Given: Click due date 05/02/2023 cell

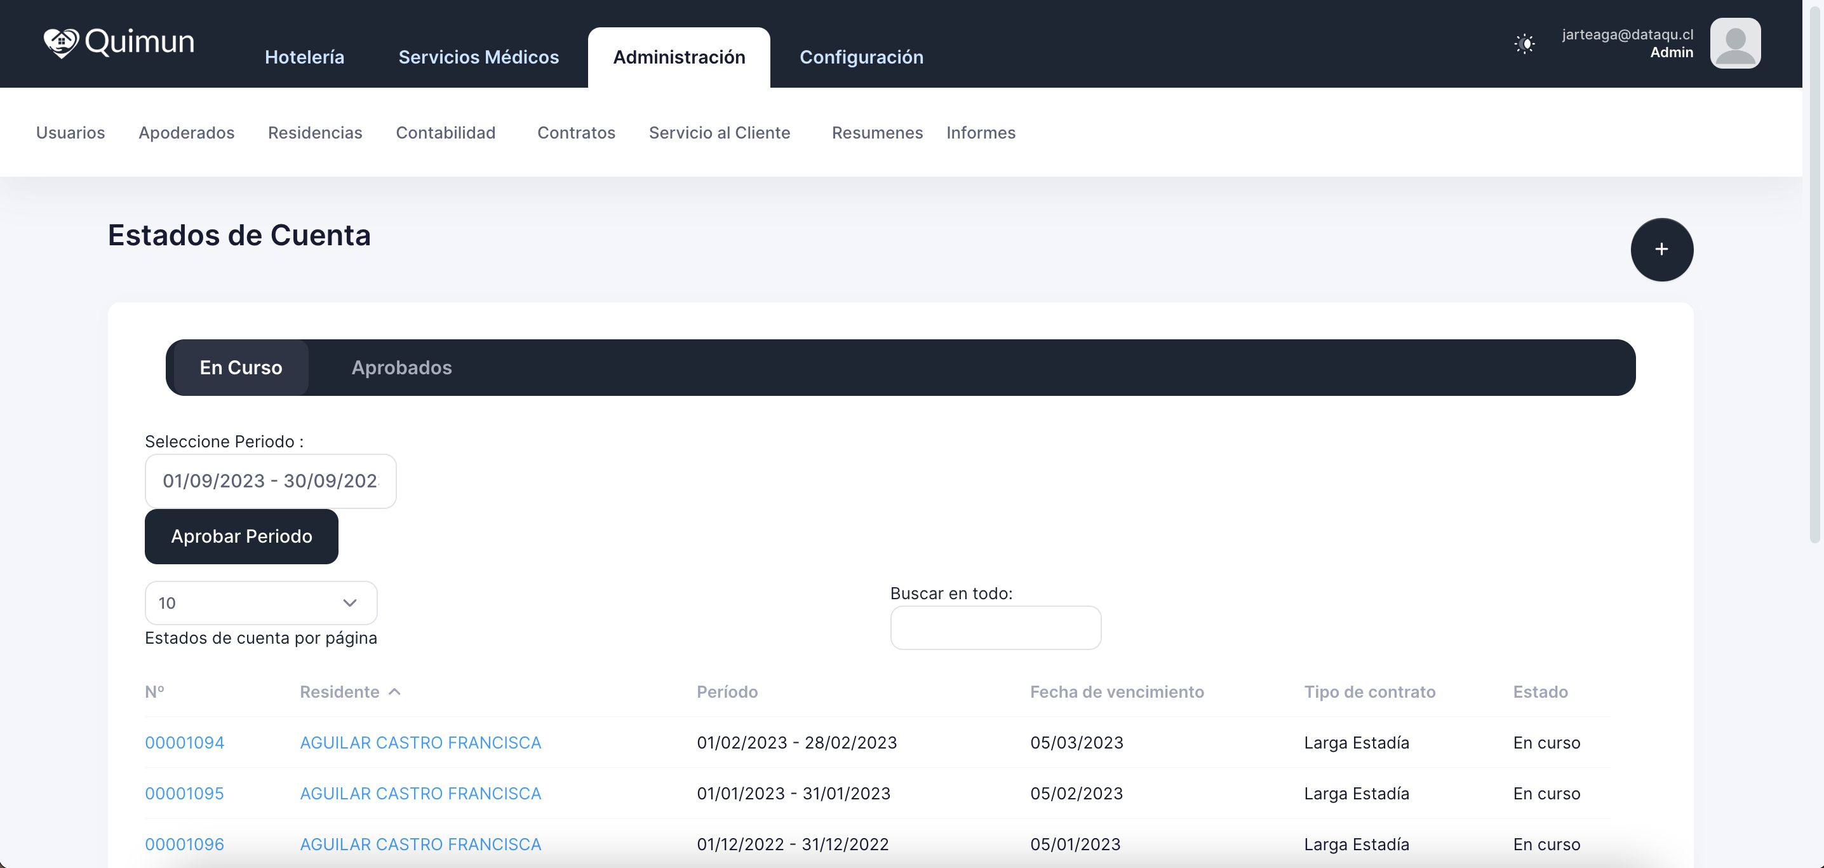Looking at the screenshot, I should pos(1076,793).
